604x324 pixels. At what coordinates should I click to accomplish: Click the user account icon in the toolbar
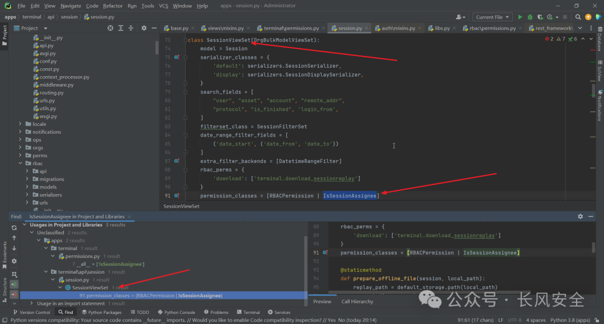(460, 17)
